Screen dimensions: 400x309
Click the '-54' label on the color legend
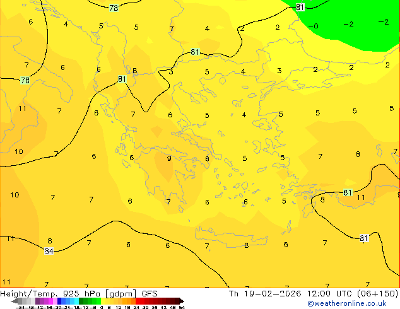pyautogui.click(x=20, y=307)
